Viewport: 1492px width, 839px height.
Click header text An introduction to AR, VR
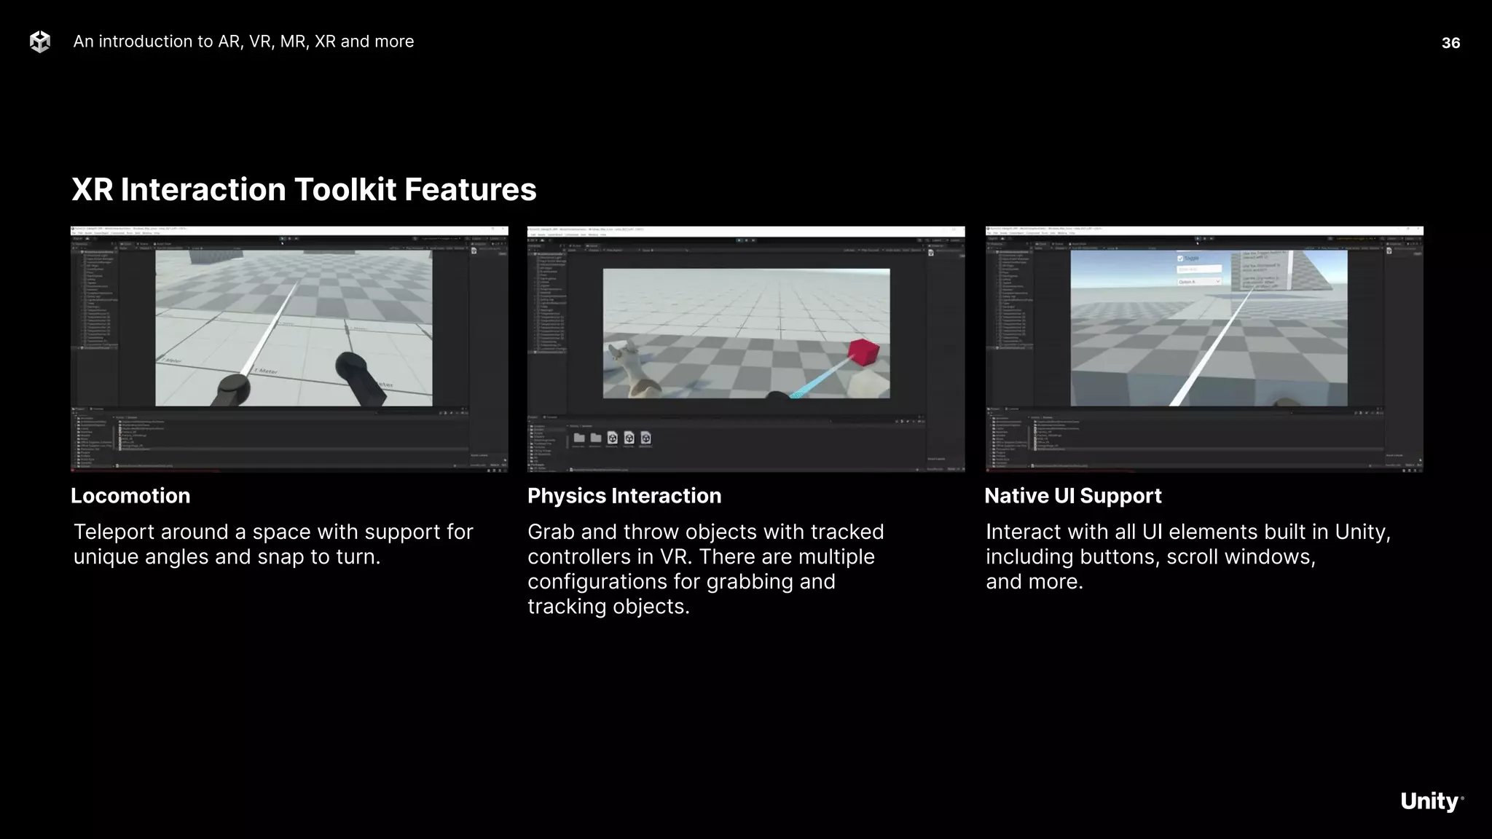coord(243,42)
